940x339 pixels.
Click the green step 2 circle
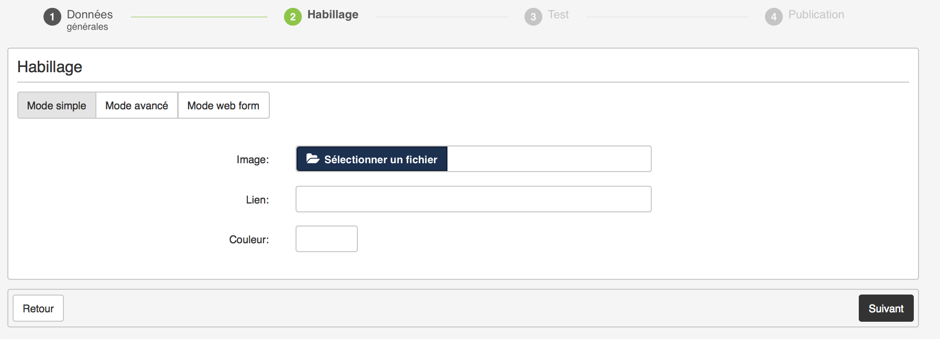click(x=292, y=17)
